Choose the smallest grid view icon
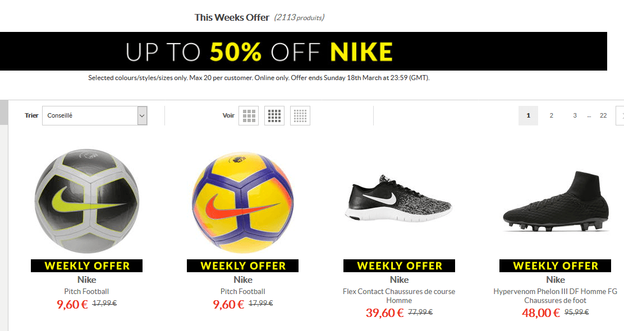 [300, 115]
